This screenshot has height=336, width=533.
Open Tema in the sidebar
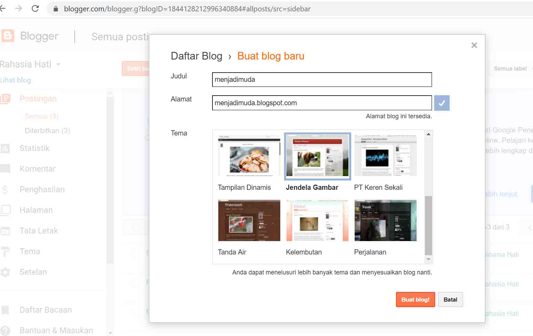point(30,251)
